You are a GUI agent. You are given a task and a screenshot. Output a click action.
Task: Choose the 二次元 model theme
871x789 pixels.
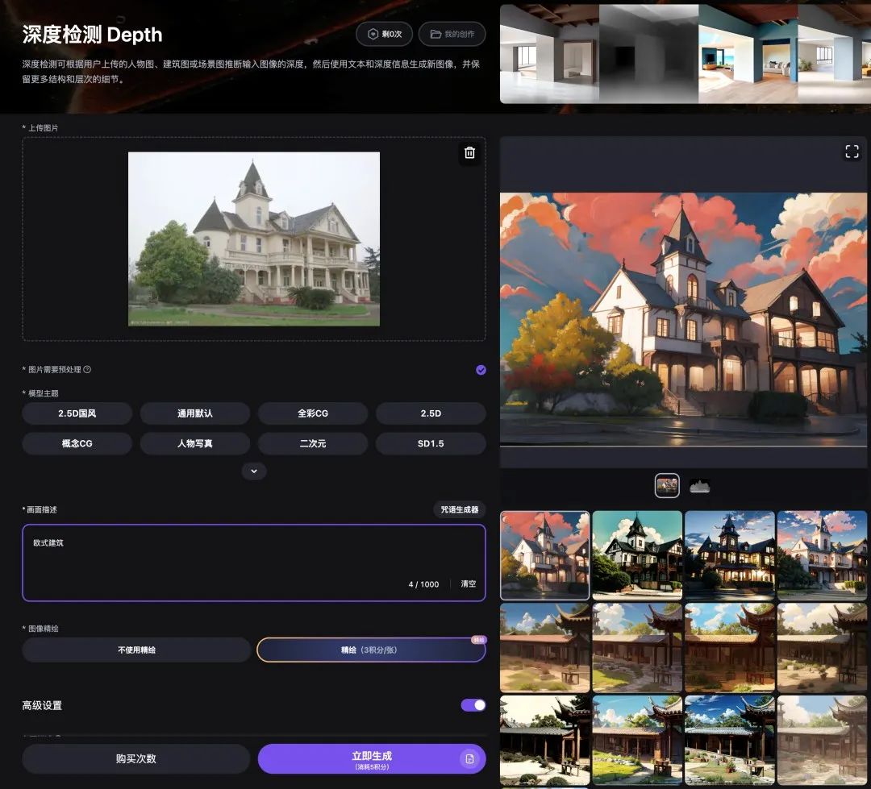(x=312, y=443)
